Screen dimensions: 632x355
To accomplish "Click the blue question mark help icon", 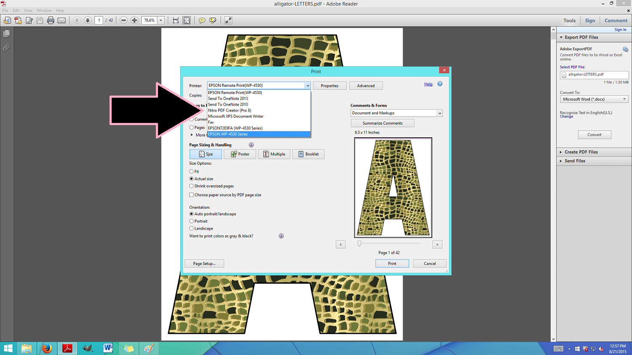I will click(x=440, y=84).
